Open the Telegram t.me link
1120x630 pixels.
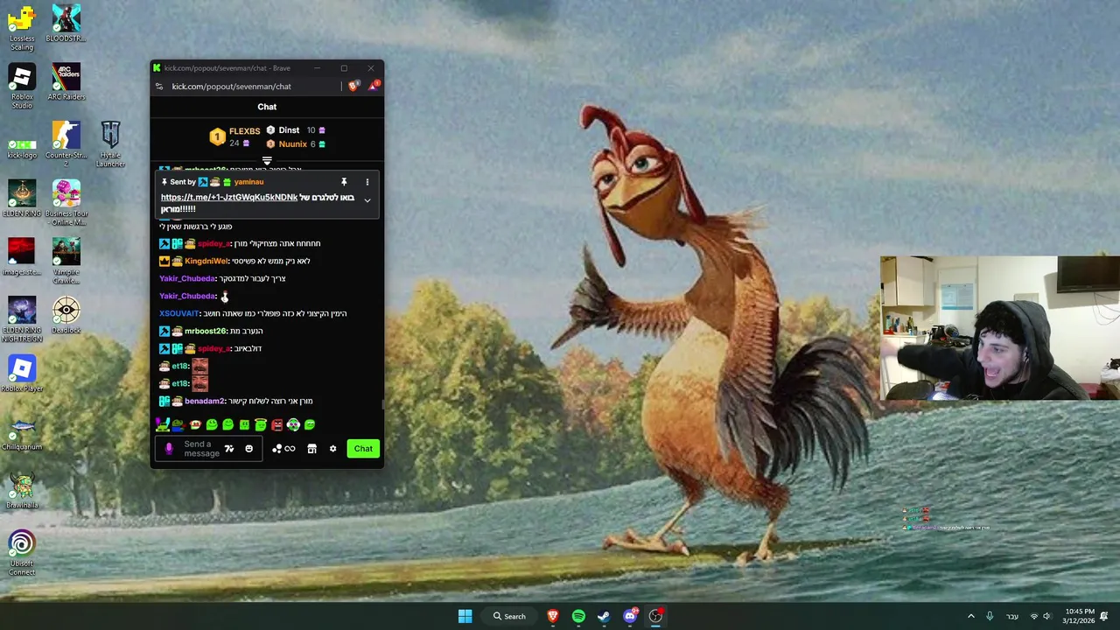tap(229, 198)
